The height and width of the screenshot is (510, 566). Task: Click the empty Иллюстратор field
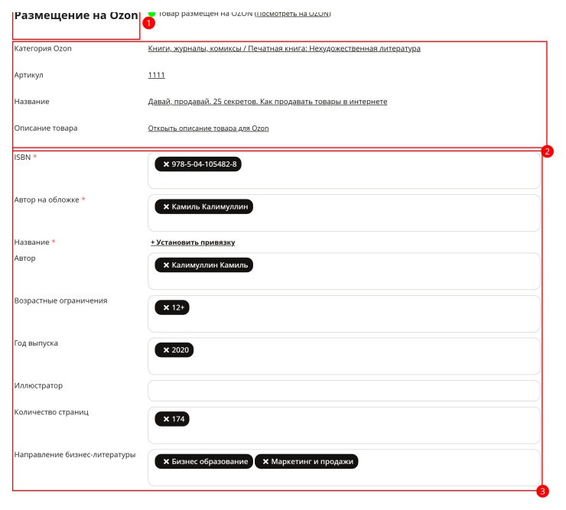[x=344, y=391]
